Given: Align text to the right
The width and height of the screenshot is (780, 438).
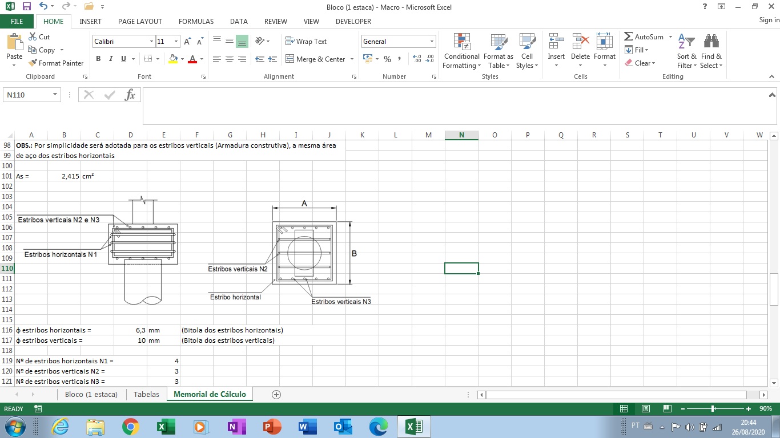Looking at the screenshot, I should click(x=242, y=59).
